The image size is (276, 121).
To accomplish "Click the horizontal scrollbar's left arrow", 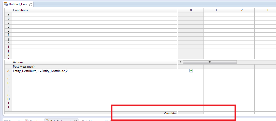I will point(180,62).
